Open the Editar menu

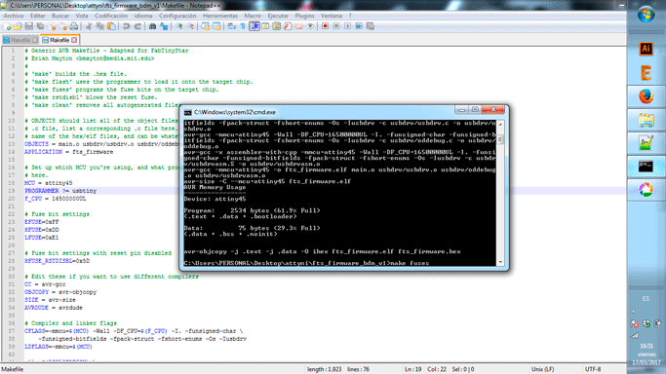38,16
